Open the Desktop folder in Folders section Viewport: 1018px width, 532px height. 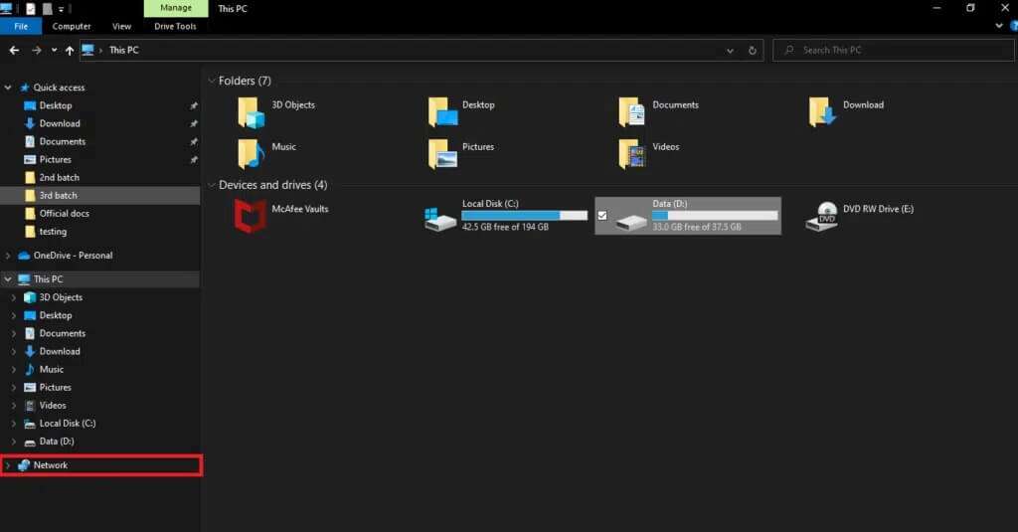pyautogui.click(x=442, y=112)
